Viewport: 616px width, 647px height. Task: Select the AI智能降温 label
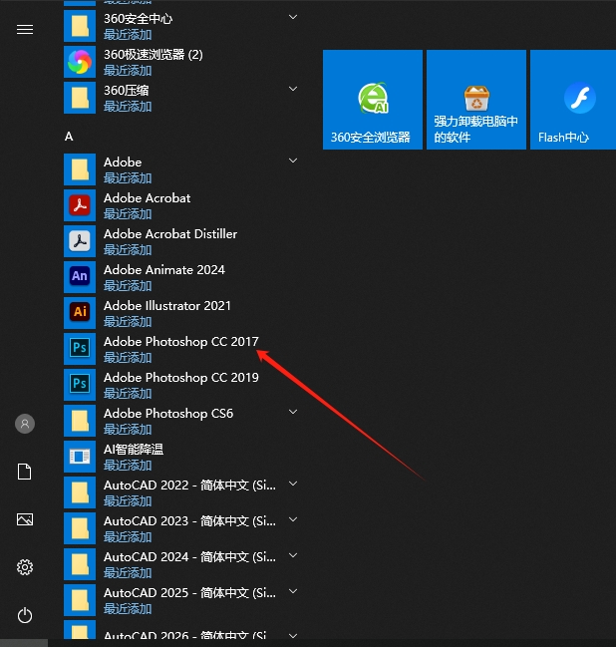coord(134,450)
